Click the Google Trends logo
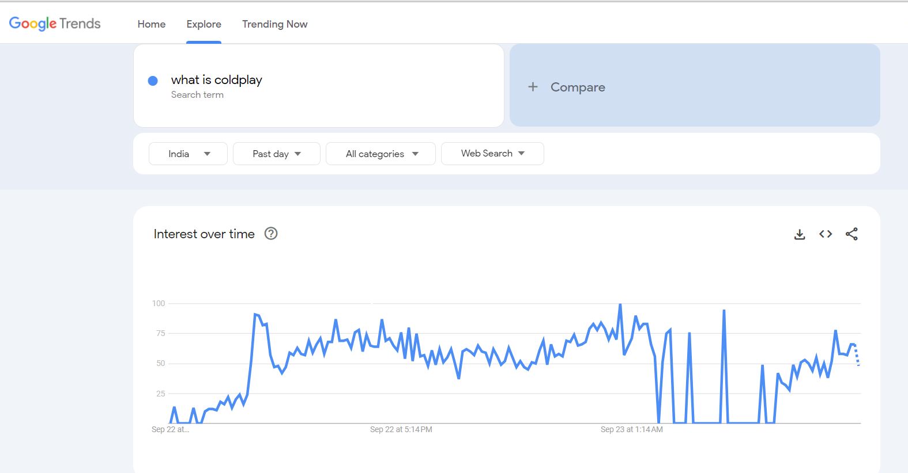Image resolution: width=908 pixels, height=473 pixels. click(55, 24)
